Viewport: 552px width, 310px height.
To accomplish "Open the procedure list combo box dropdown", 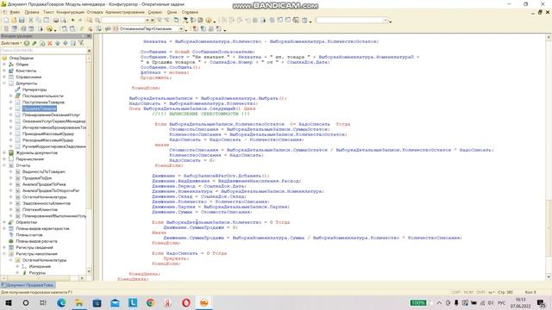I will pyautogui.click(x=181, y=28).
